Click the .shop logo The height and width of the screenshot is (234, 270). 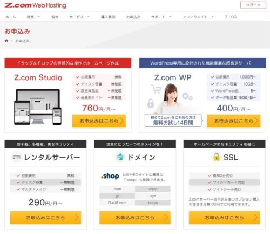coord(110,176)
